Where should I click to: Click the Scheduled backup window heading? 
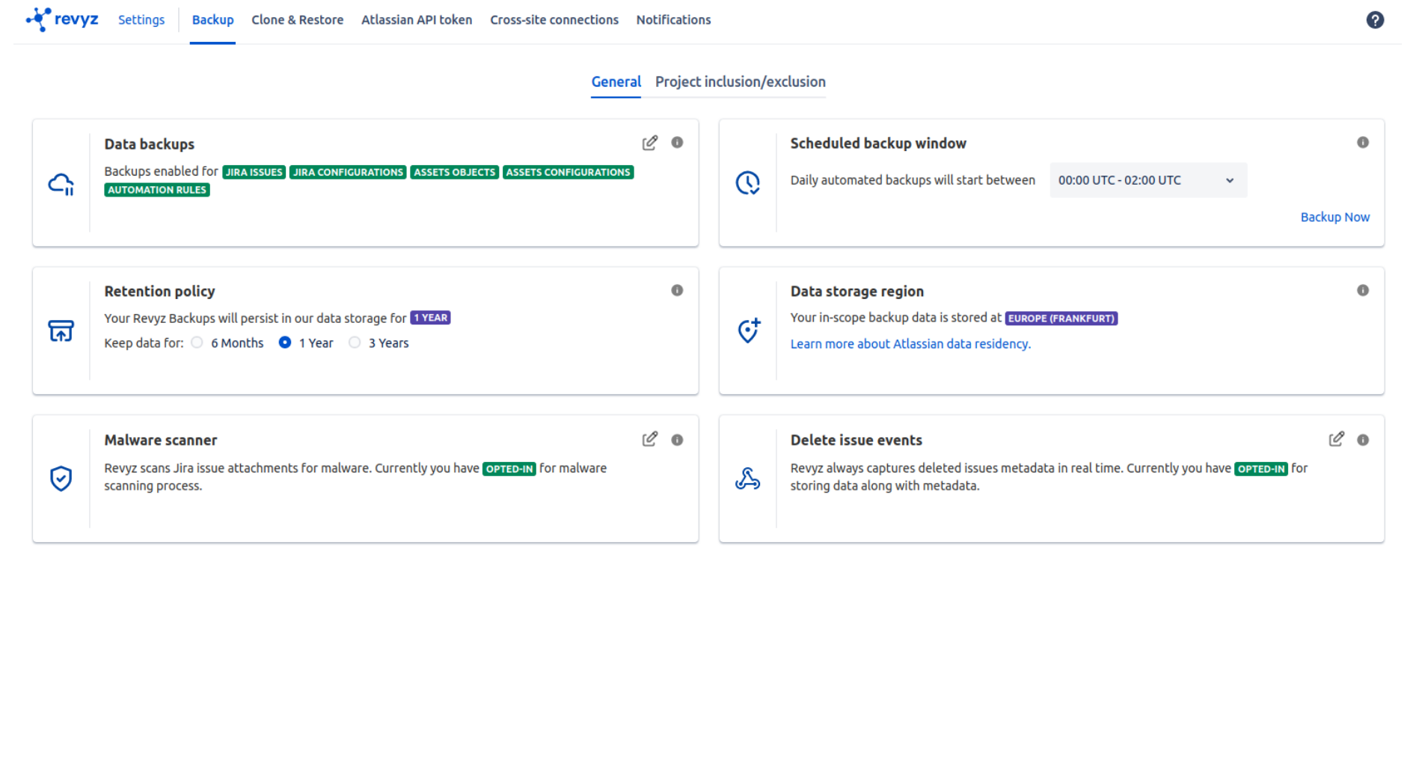click(878, 144)
